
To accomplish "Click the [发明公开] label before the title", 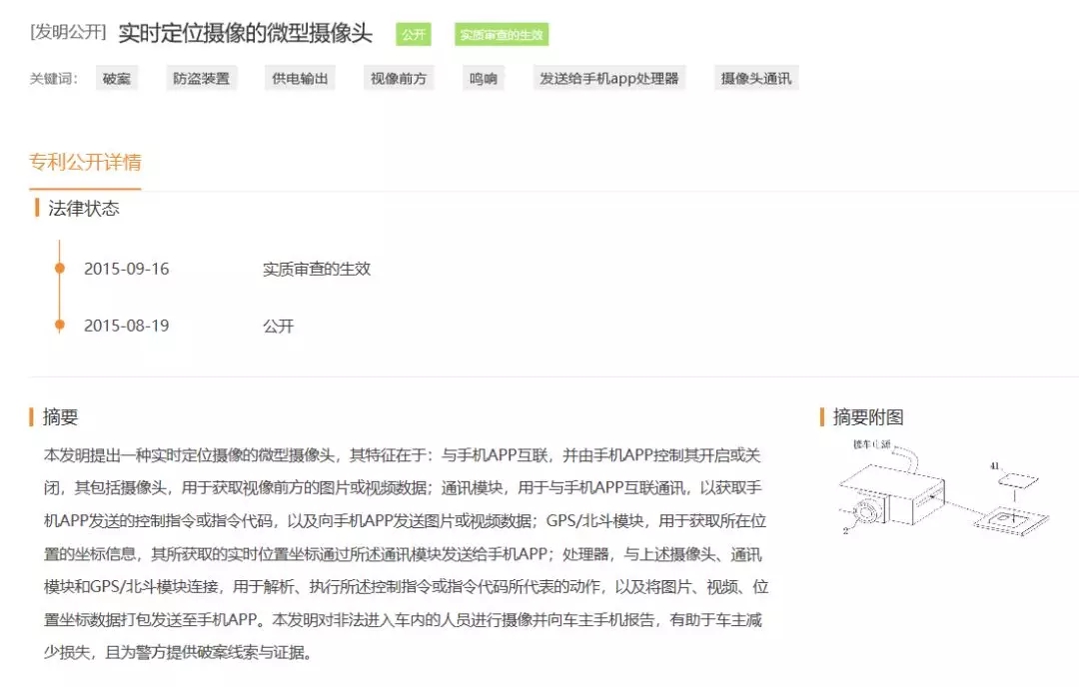I will pos(69,33).
